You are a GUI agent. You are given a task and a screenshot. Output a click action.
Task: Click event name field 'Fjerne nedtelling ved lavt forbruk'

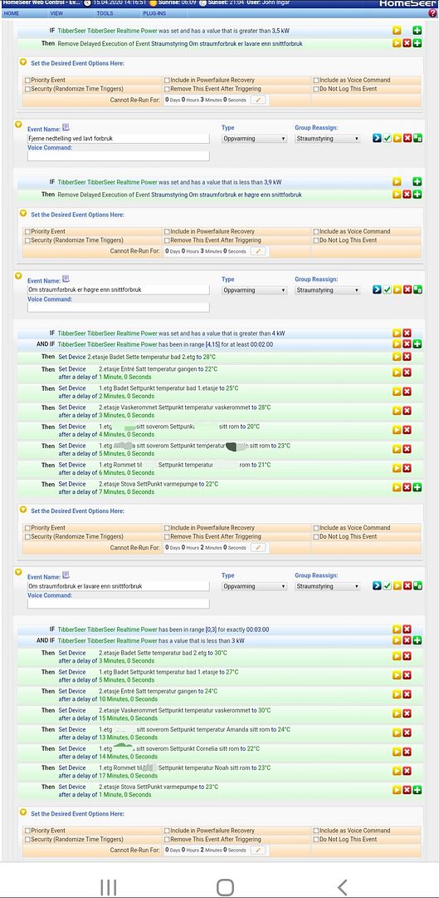(119, 139)
